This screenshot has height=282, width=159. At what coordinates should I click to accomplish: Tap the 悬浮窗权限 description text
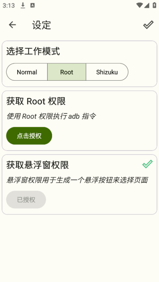(77, 180)
